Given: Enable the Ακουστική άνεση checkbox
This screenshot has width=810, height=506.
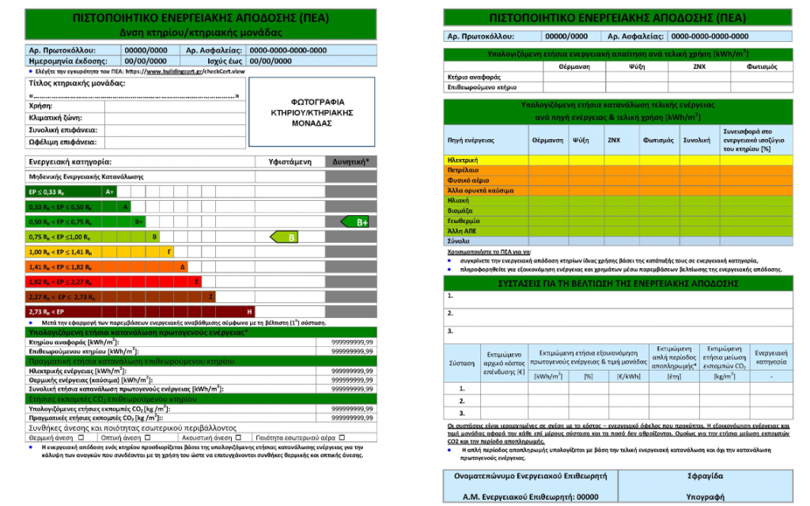Looking at the screenshot, I should [x=237, y=436].
